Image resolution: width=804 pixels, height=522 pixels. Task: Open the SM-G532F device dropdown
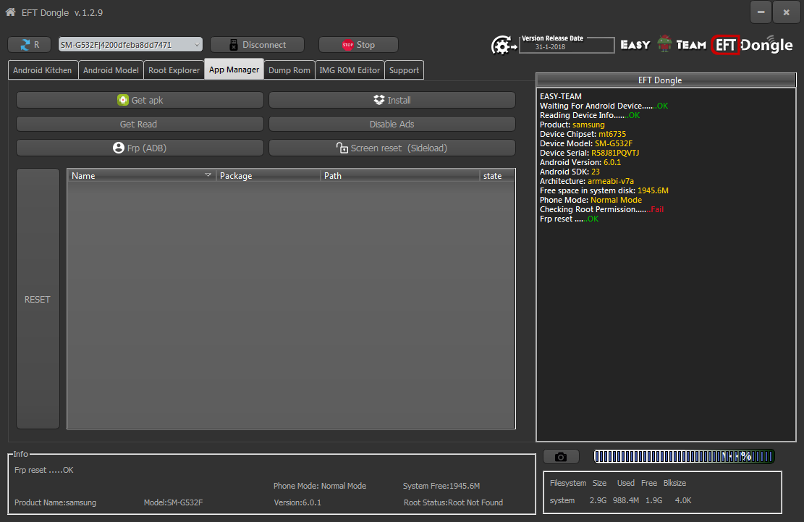(130, 45)
